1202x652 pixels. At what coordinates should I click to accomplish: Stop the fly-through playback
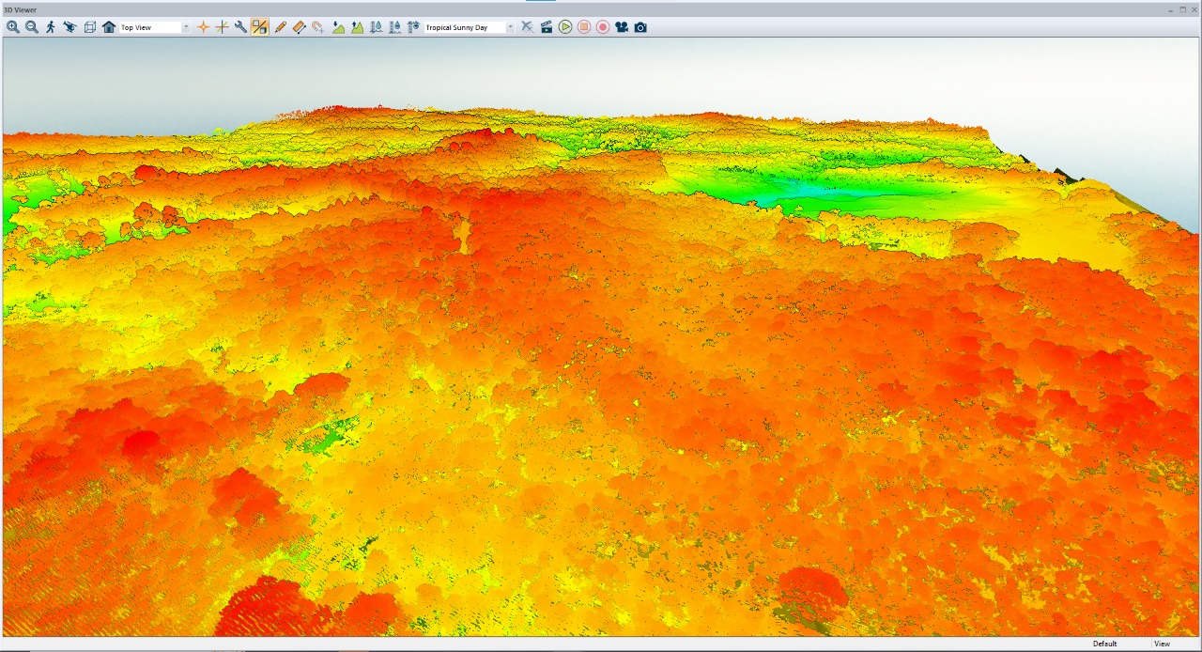584,27
